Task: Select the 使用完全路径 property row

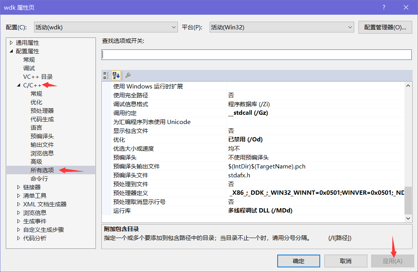Action: click(x=253, y=95)
